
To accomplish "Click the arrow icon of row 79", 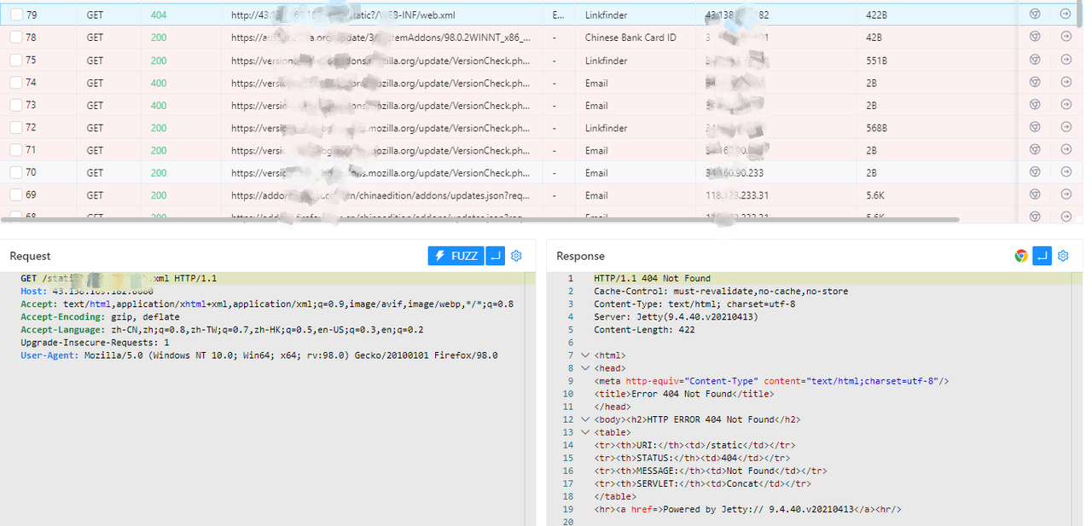I will coord(1066,14).
